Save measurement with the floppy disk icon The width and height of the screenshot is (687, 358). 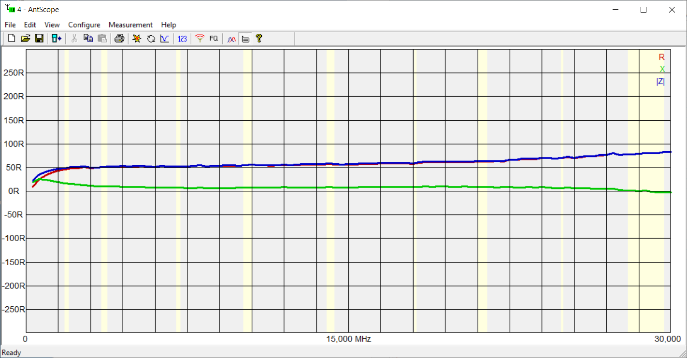point(39,39)
